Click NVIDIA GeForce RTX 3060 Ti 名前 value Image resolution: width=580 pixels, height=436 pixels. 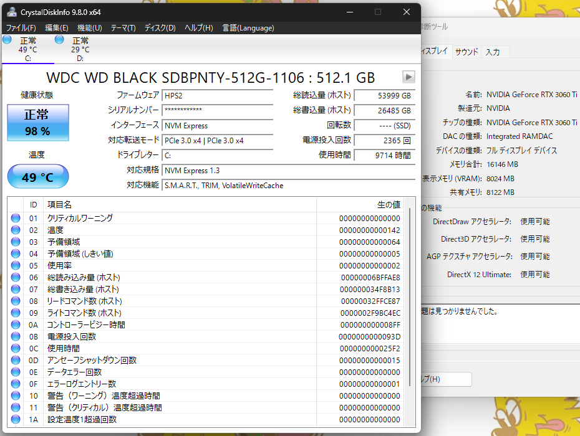pos(531,95)
